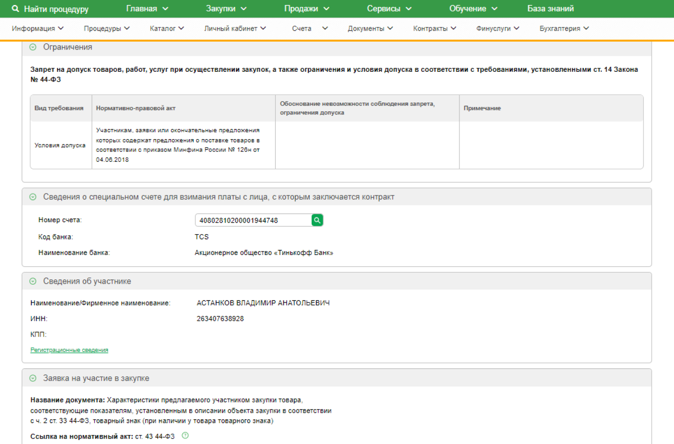This screenshot has height=444, width=674.
Task: Open the Сервисы menu
Action: pyautogui.click(x=389, y=9)
